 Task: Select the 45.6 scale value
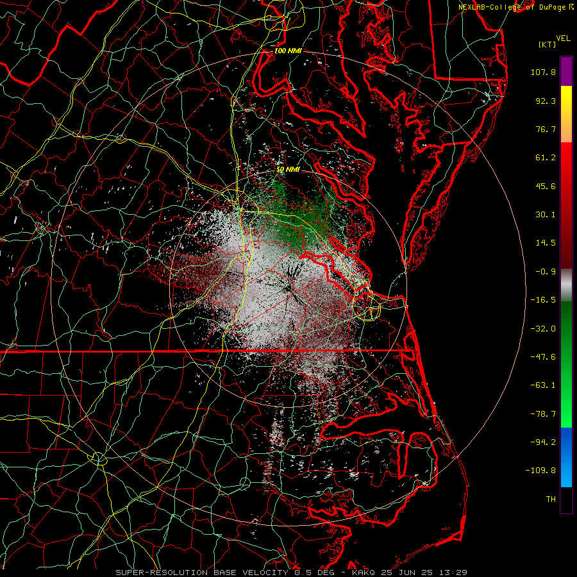point(546,186)
